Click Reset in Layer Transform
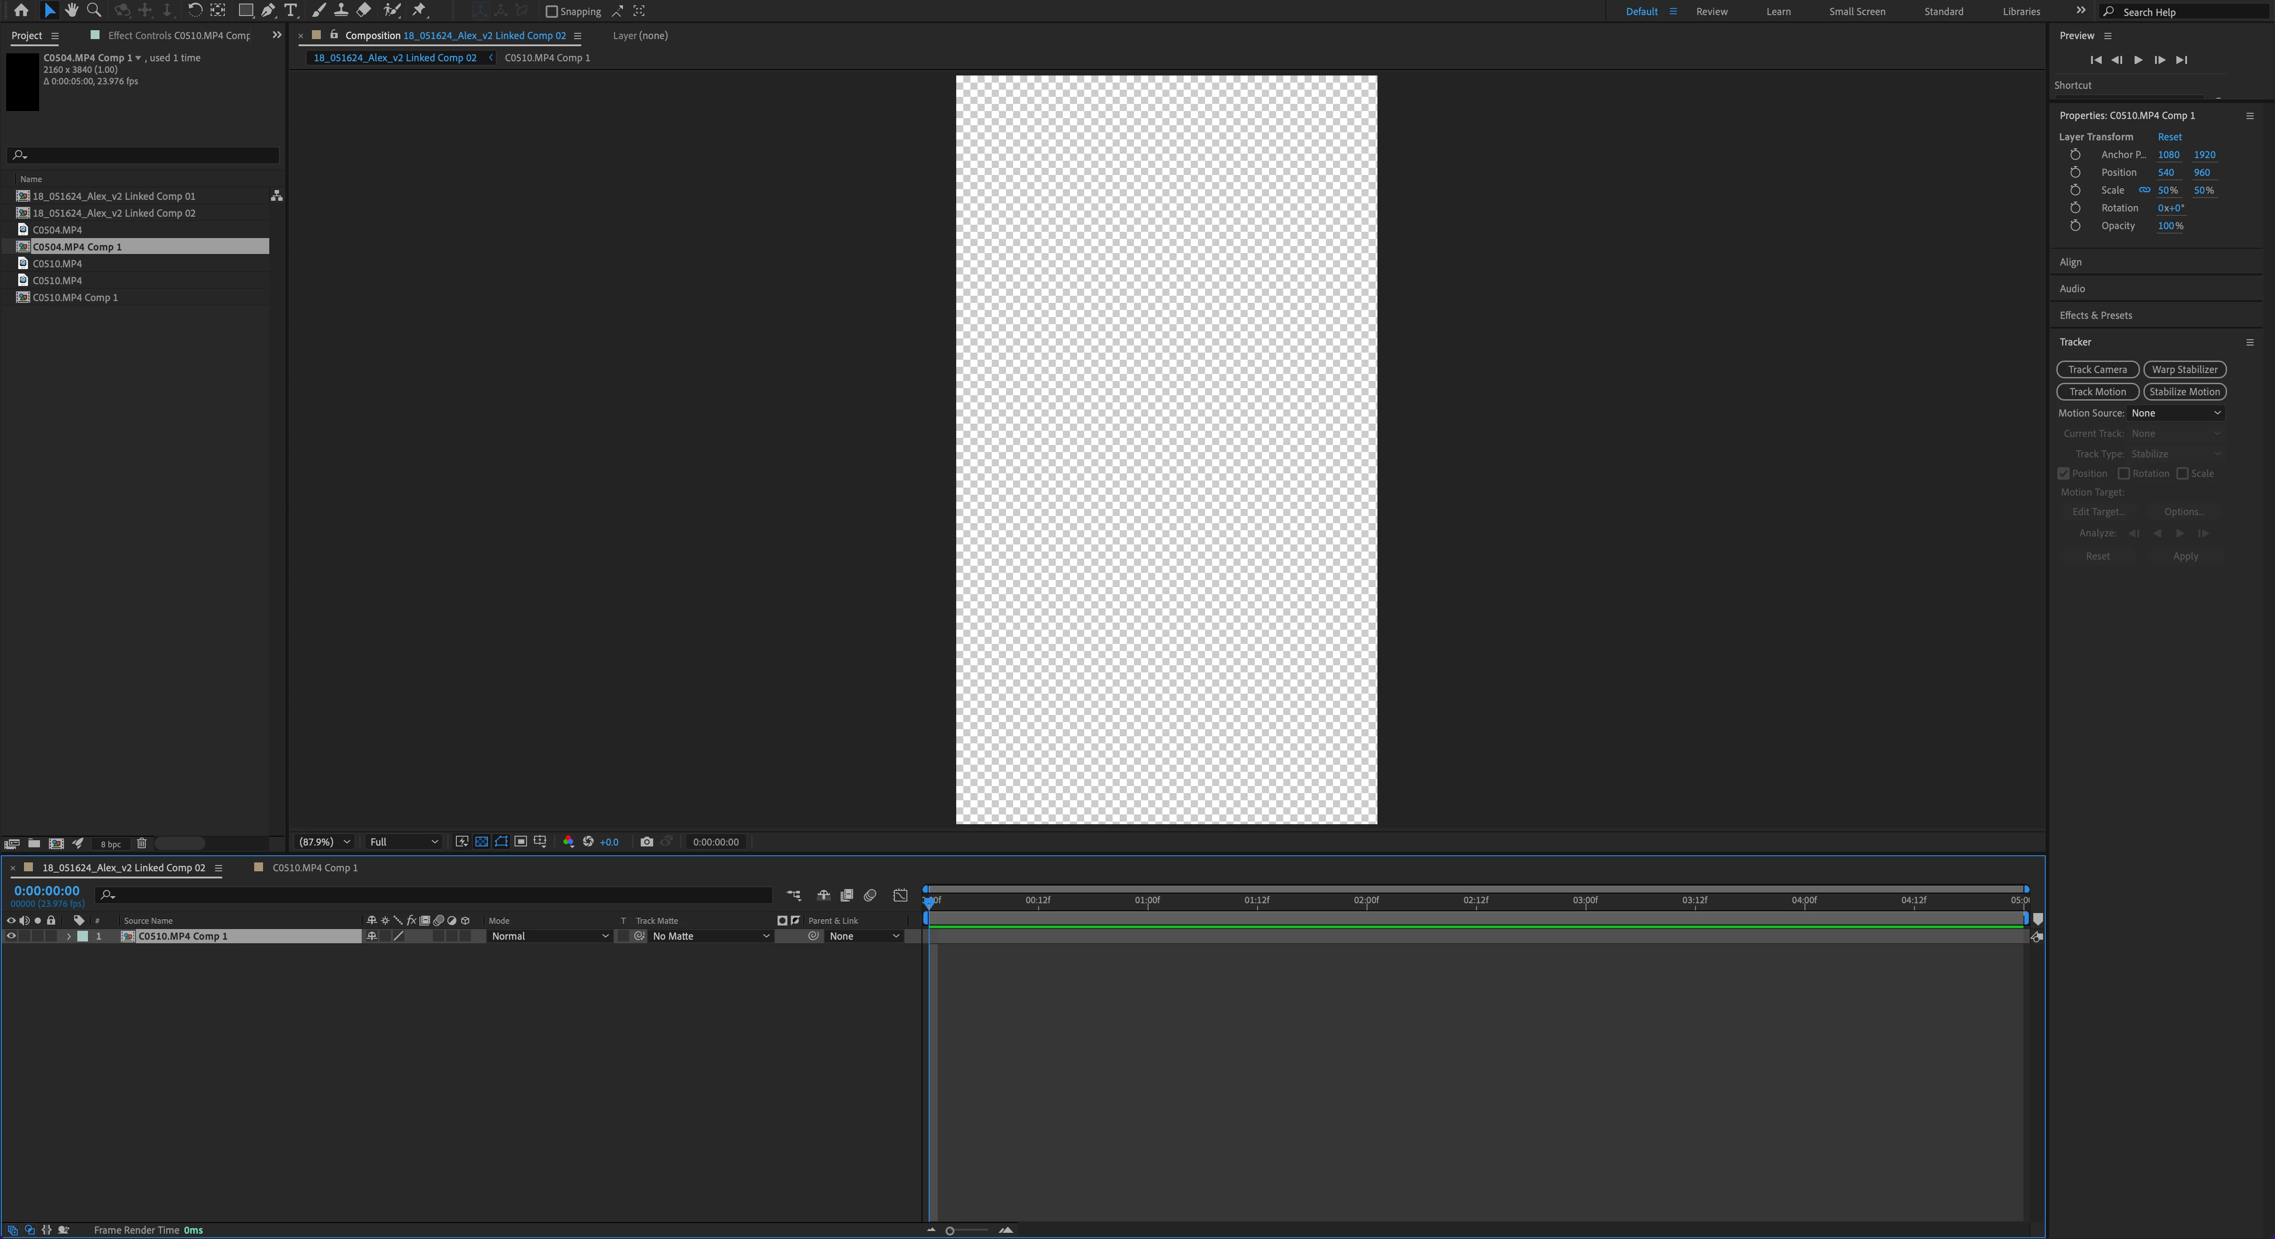The width and height of the screenshot is (2275, 1239). 2169,137
